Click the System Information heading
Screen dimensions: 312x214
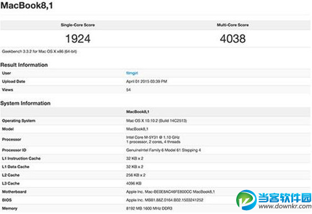(x=25, y=103)
